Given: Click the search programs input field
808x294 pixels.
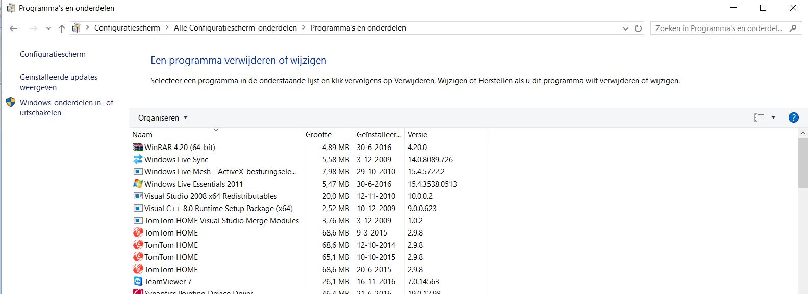Looking at the screenshot, I should point(718,28).
